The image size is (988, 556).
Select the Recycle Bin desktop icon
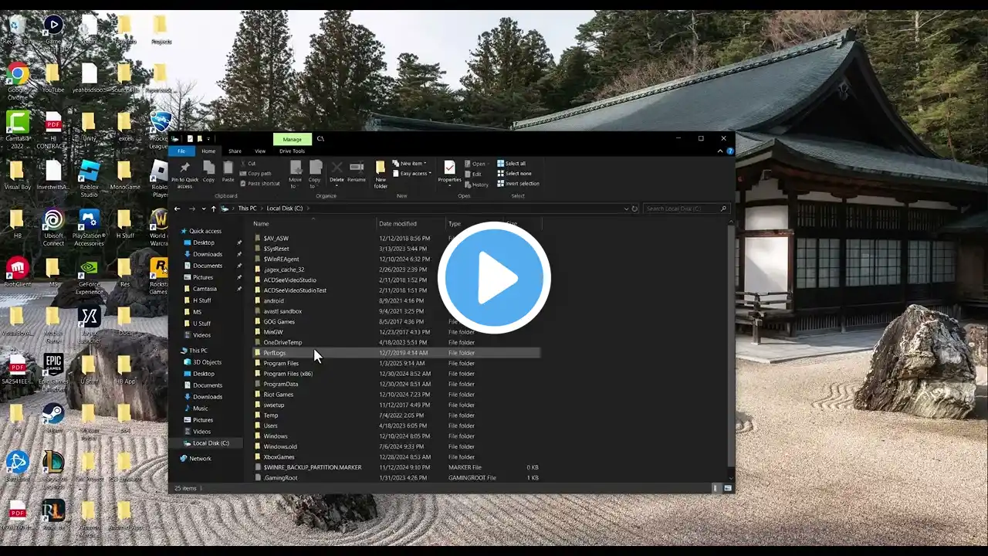pos(15,28)
